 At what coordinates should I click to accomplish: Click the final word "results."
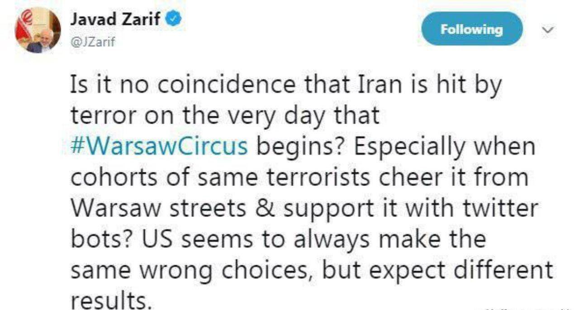coord(110,300)
